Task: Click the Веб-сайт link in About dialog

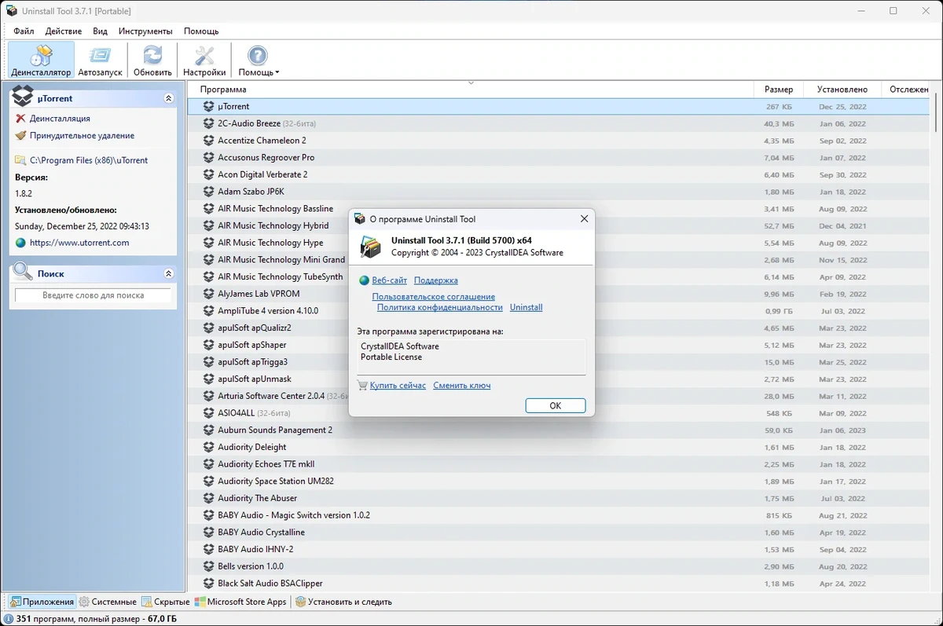Action: pos(389,280)
